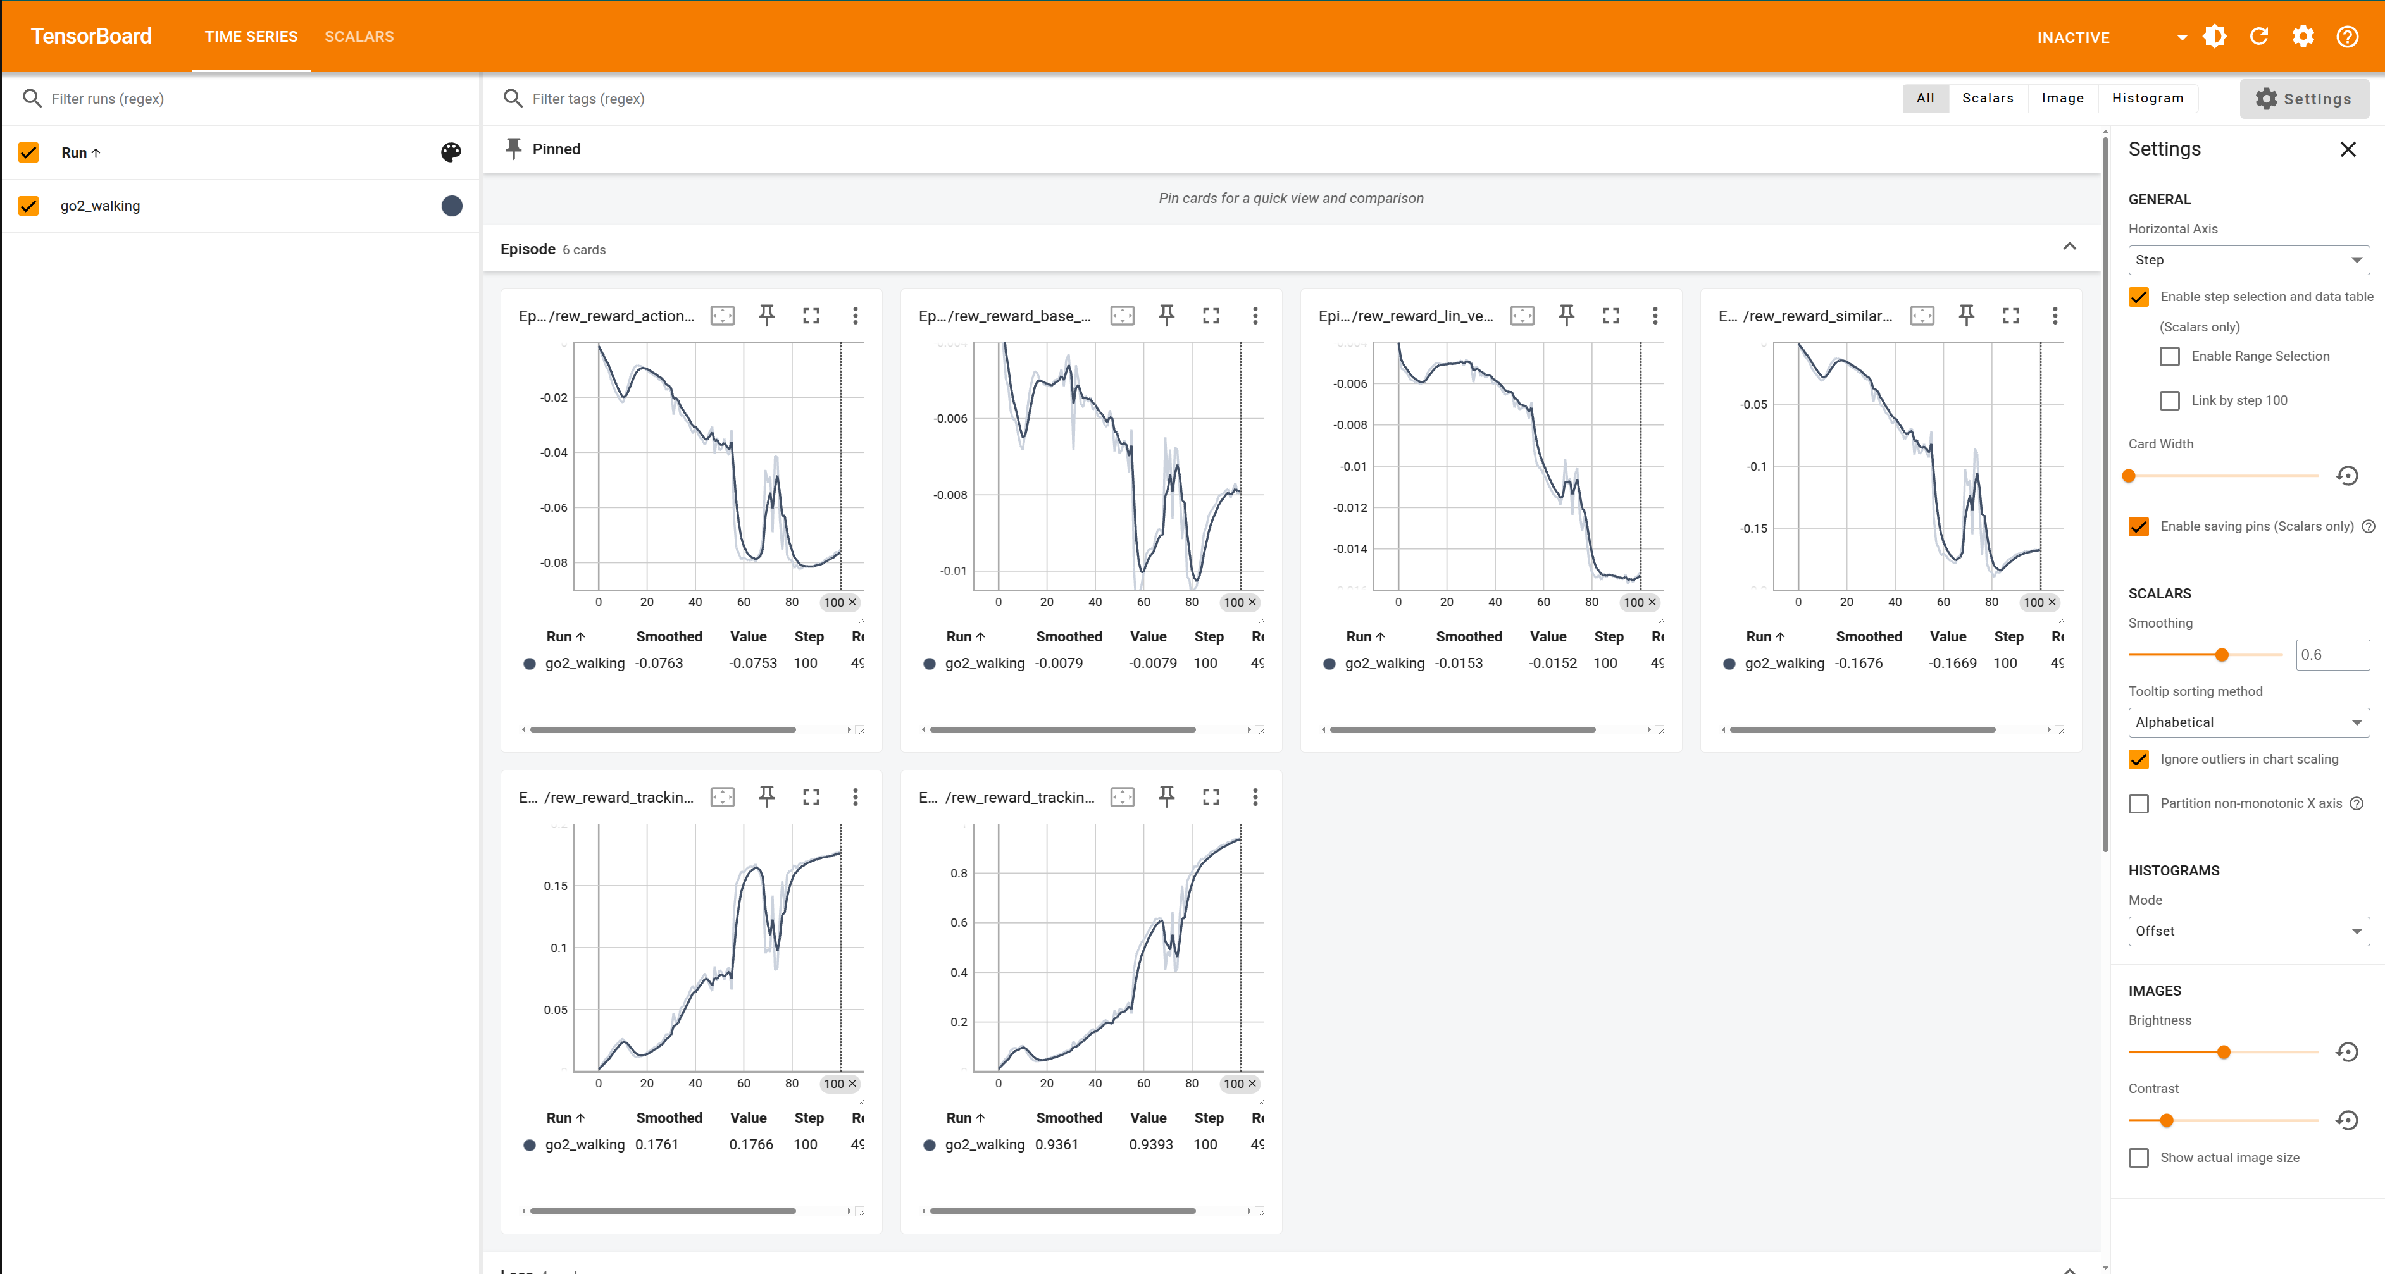The image size is (2385, 1274).
Task: Filter cards to Image only
Action: (2063, 98)
